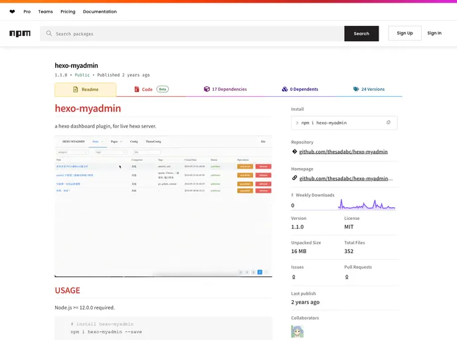Click the '352' total files value
This screenshot has height=340, width=457.
pyautogui.click(x=349, y=251)
